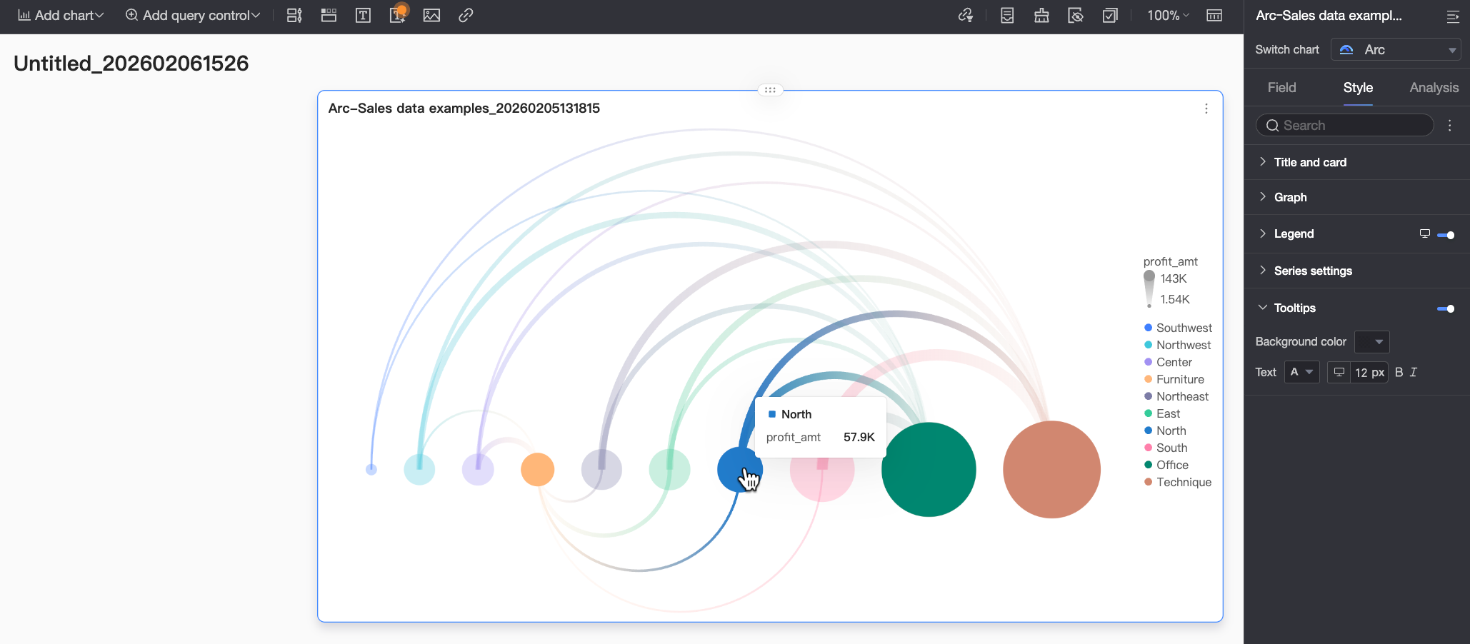This screenshot has width=1470, height=644.
Task: Click the Legend device display icon
Action: (x=1425, y=233)
